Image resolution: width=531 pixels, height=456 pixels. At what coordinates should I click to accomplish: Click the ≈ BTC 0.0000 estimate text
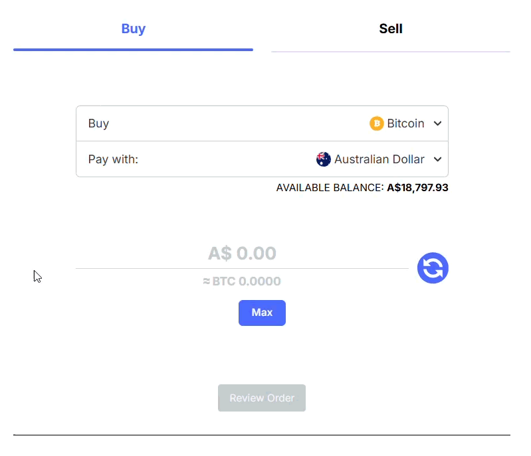tap(242, 281)
